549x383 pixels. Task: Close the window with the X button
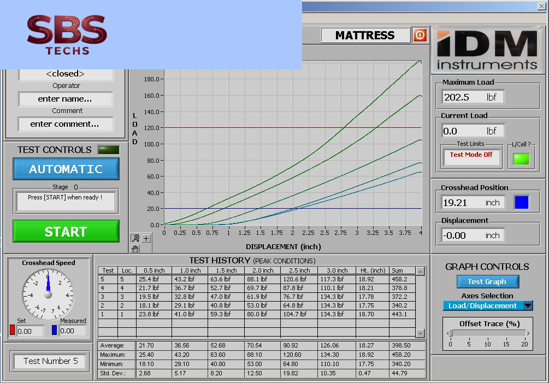click(541, 6)
